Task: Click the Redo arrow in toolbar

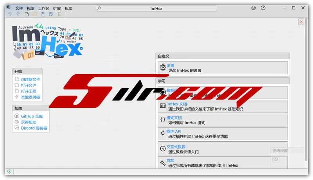Action: 18,14
